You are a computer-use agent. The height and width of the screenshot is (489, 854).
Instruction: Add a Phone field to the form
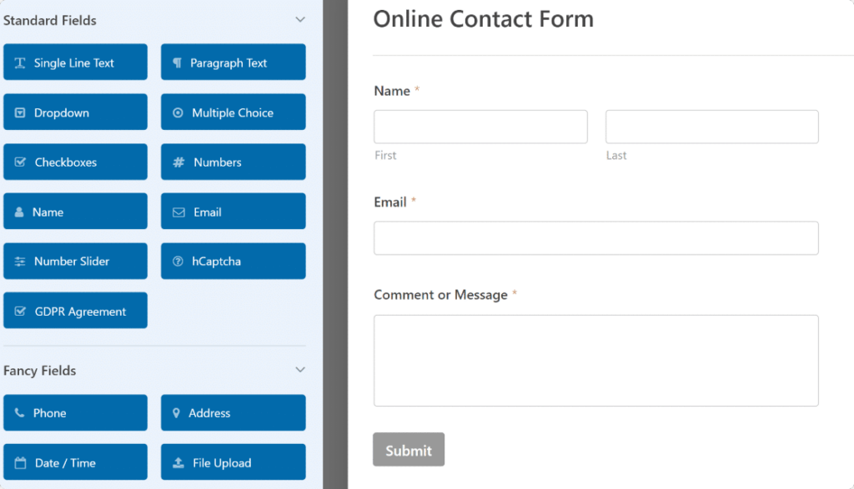pyautogui.click(x=75, y=412)
